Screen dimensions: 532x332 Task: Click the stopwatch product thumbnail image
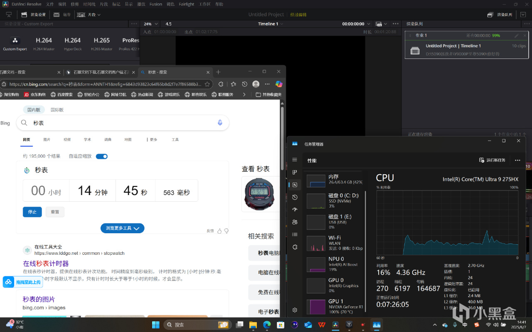[261, 195]
